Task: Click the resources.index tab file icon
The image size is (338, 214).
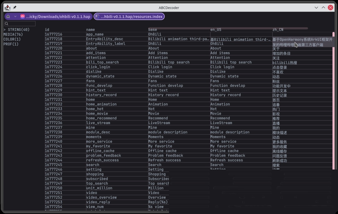Action: pos(97,17)
